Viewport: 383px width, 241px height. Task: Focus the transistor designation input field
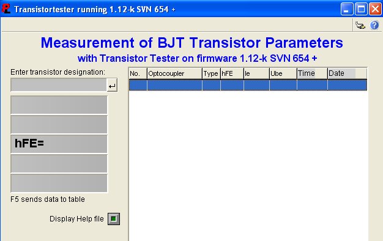59,85
